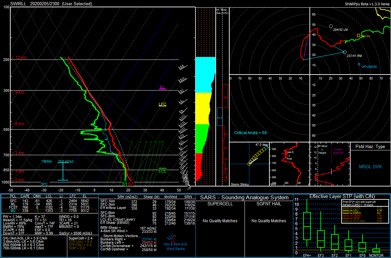Click the '6 km' height label
This screenshot has height=258, width=391.
[19, 124]
